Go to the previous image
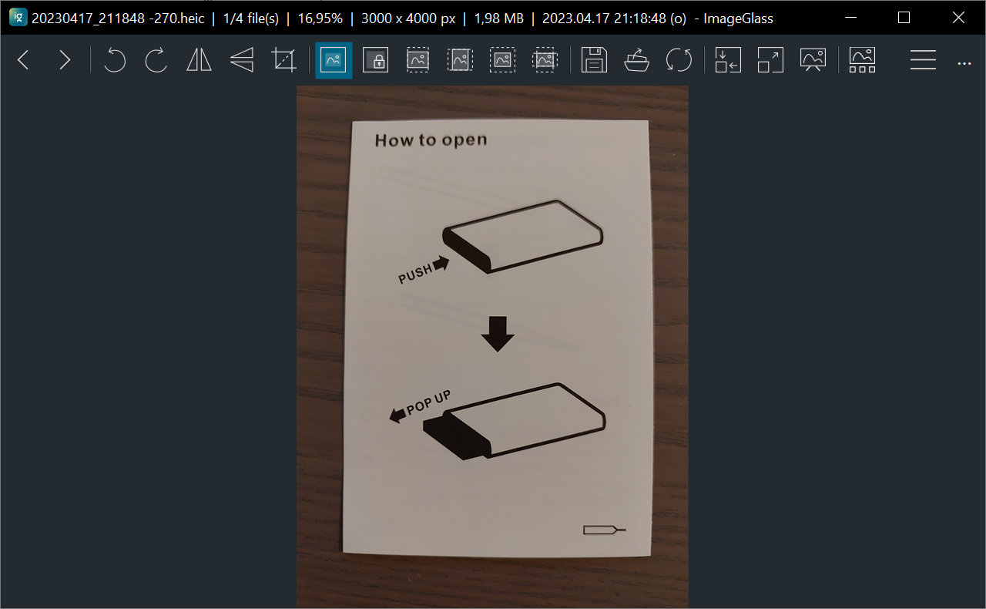This screenshot has width=986, height=609. [x=23, y=60]
